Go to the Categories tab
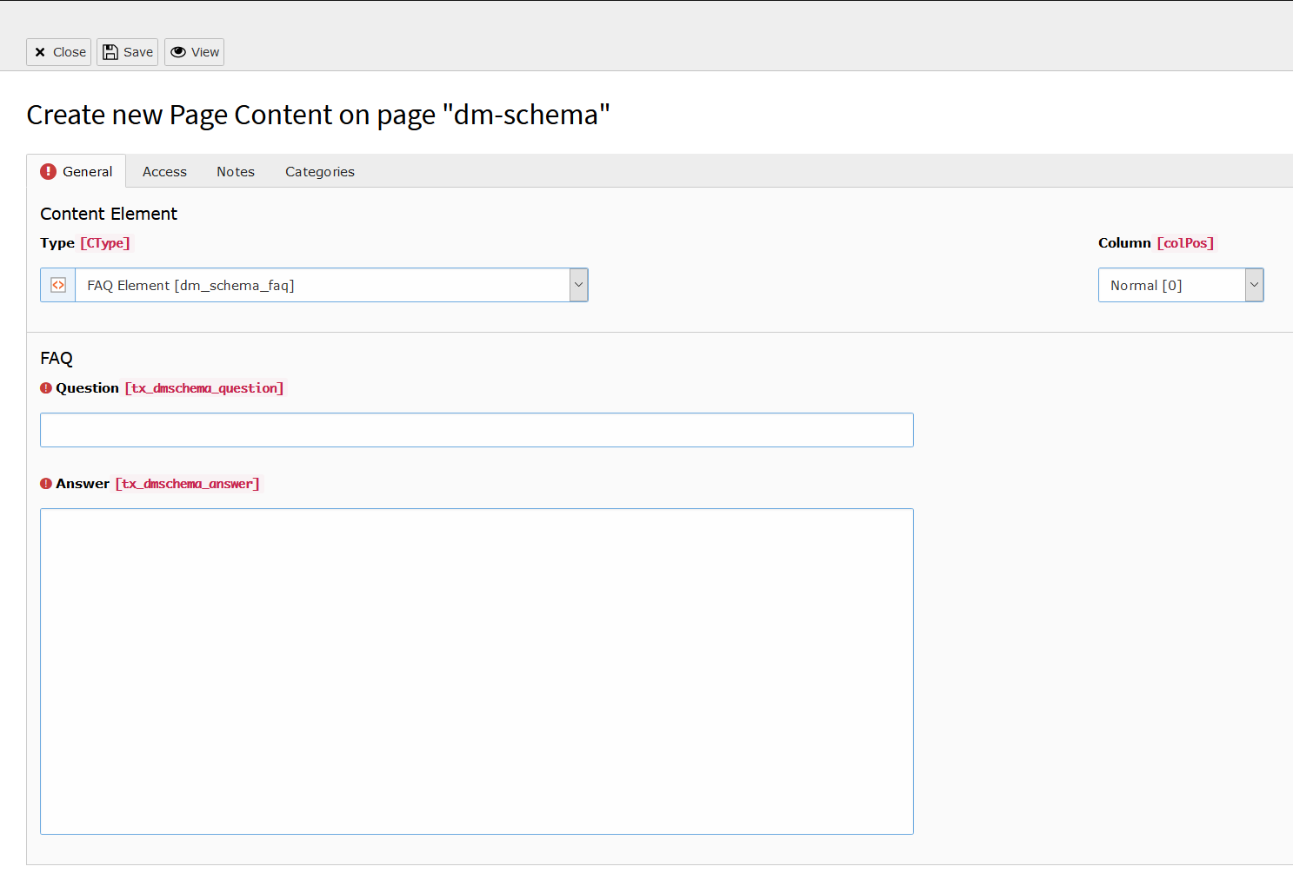The width and height of the screenshot is (1293, 873). (320, 172)
